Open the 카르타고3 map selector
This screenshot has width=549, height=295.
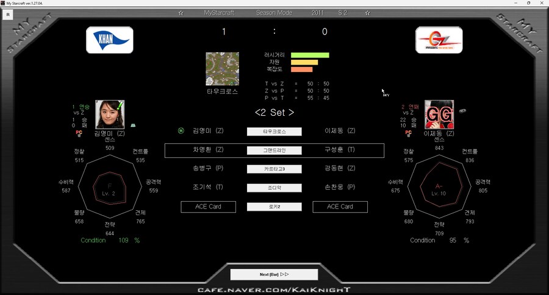(274, 169)
